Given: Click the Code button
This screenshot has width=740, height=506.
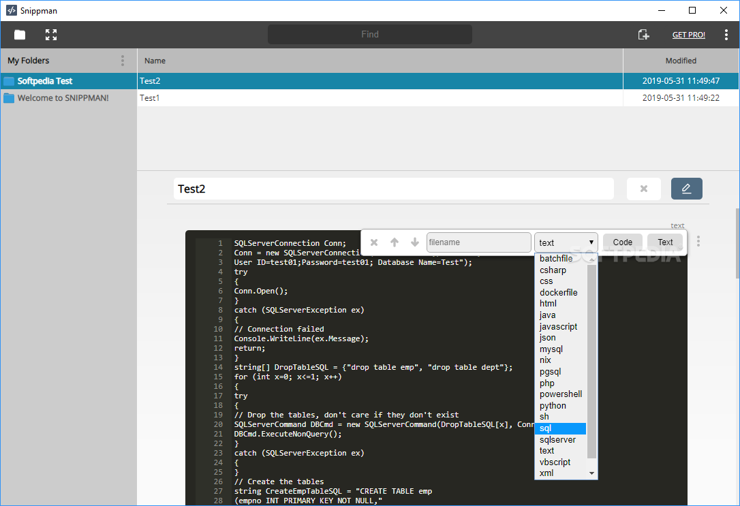Looking at the screenshot, I should pos(623,242).
